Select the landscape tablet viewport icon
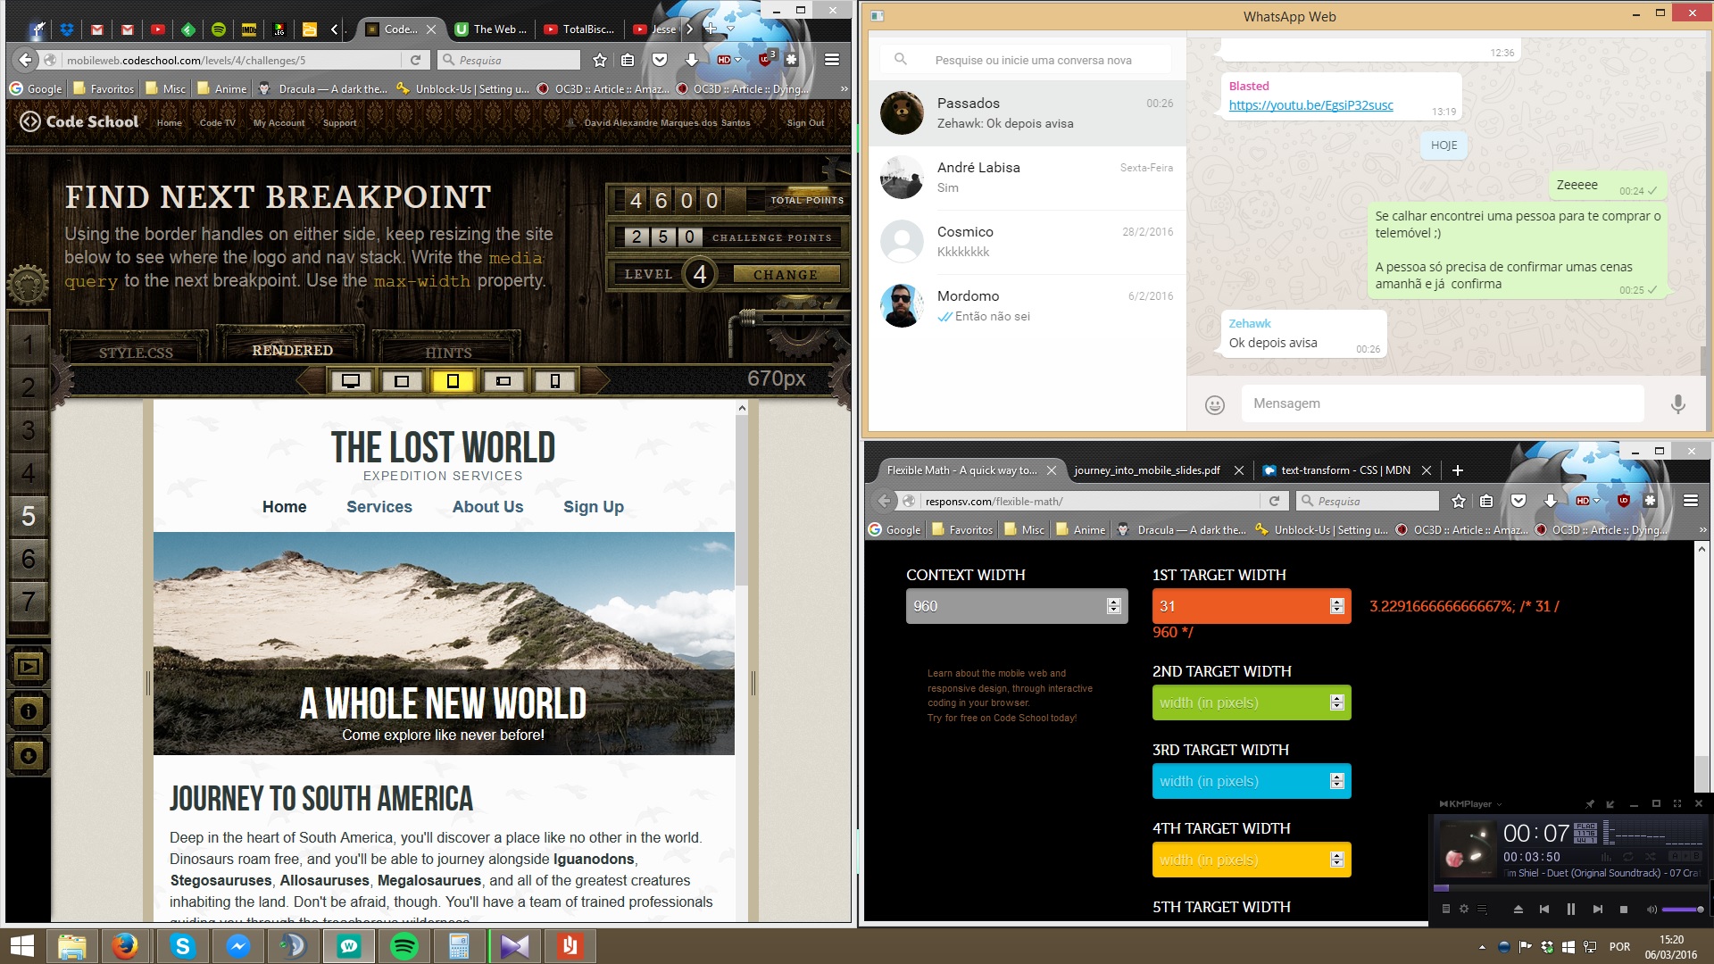This screenshot has height=964, width=1714. point(402,381)
